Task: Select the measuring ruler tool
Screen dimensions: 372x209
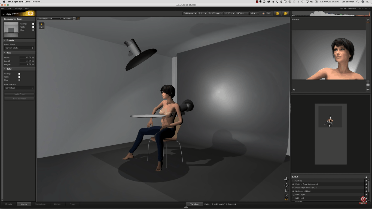Action: click(42, 27)
